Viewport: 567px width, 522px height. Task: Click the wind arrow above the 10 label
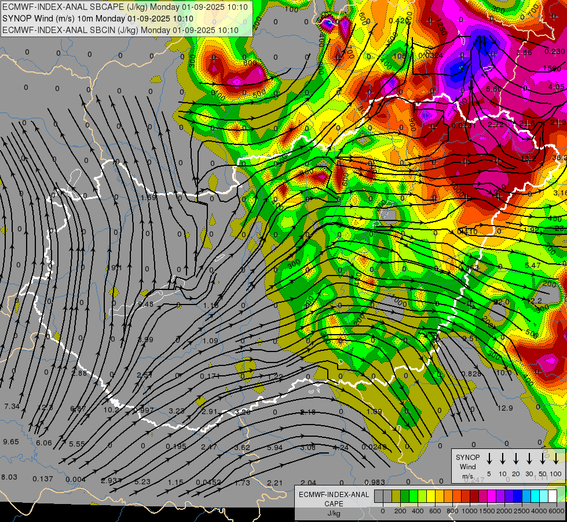pyautogui.click(x=503, y=458)
